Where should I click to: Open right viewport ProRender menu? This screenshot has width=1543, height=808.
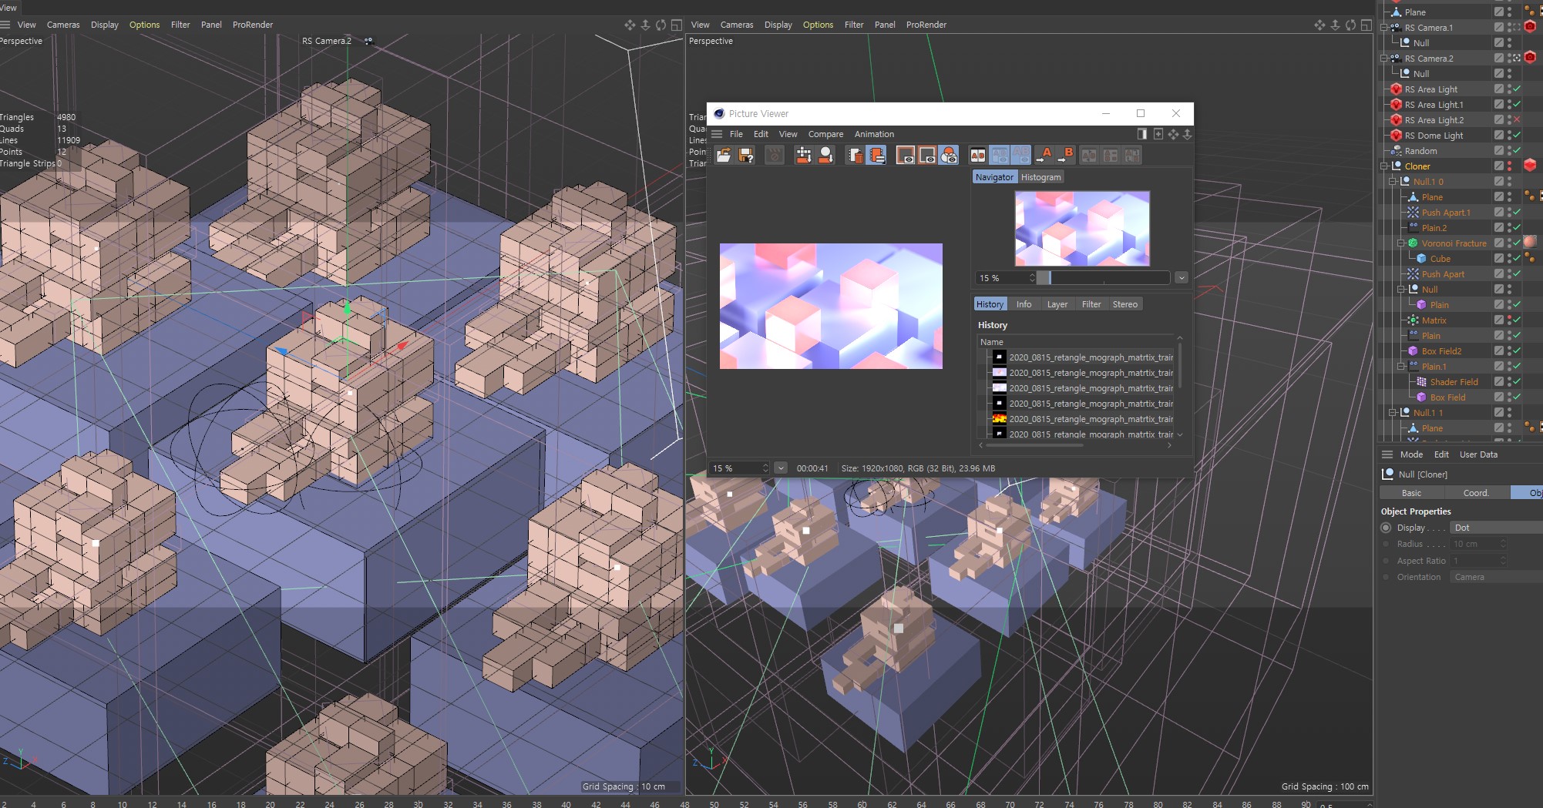click(926, 25)
